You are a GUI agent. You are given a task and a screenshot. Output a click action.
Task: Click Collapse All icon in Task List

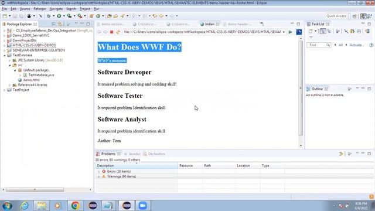pyautogui.click(x=359, y=31)
